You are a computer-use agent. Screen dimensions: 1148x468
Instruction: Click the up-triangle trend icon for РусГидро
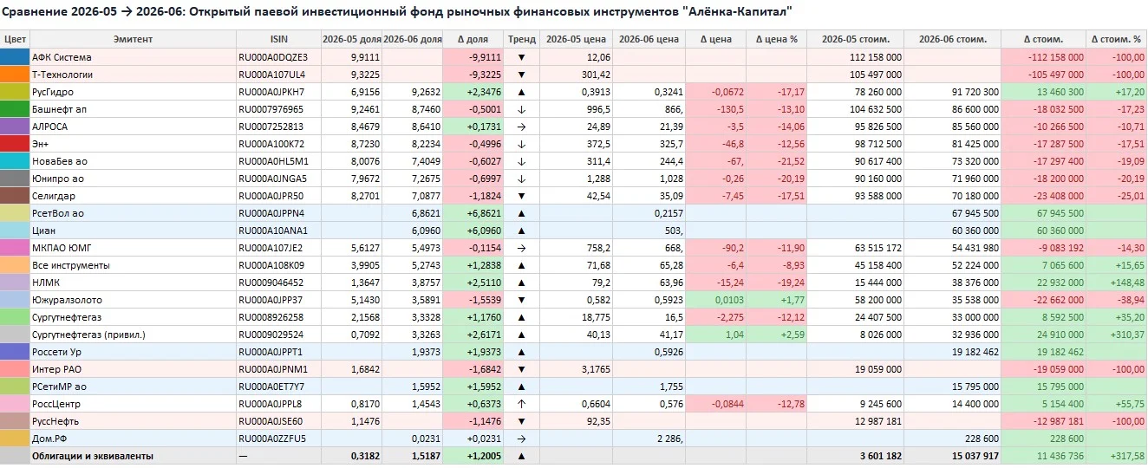point(521,92)
